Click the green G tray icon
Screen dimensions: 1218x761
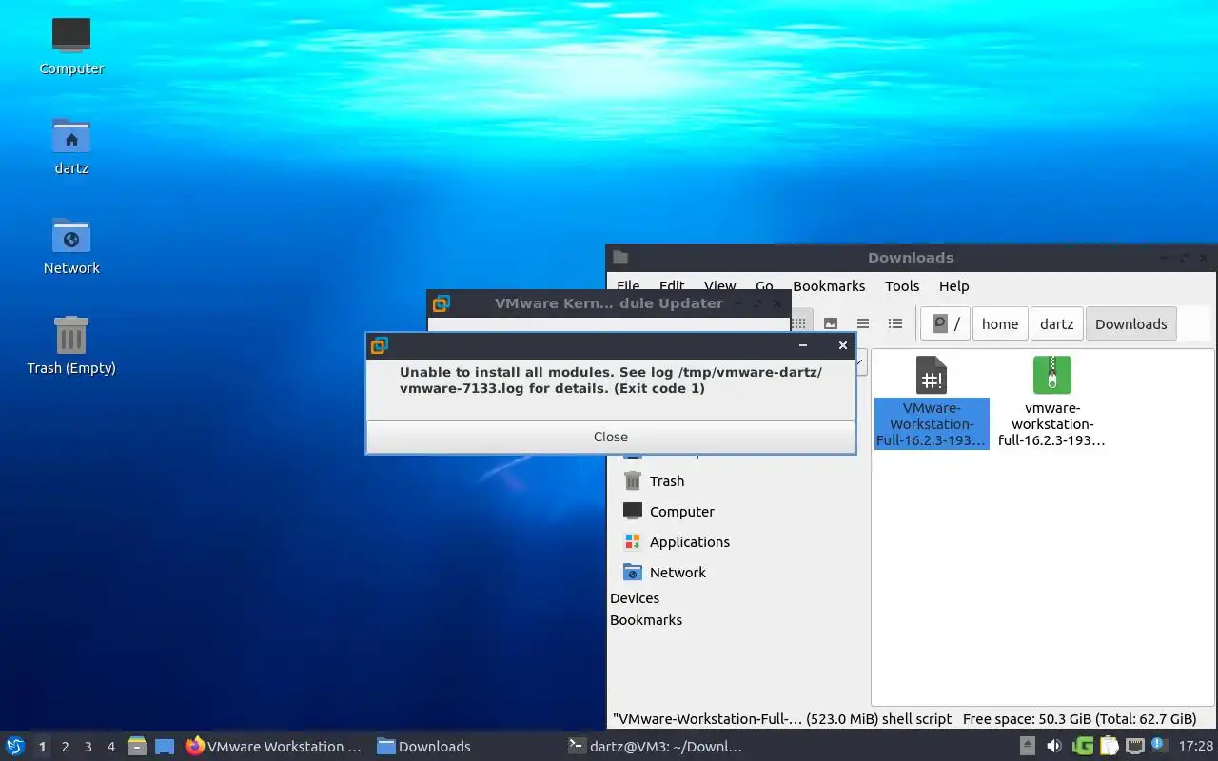point(1082,747)
